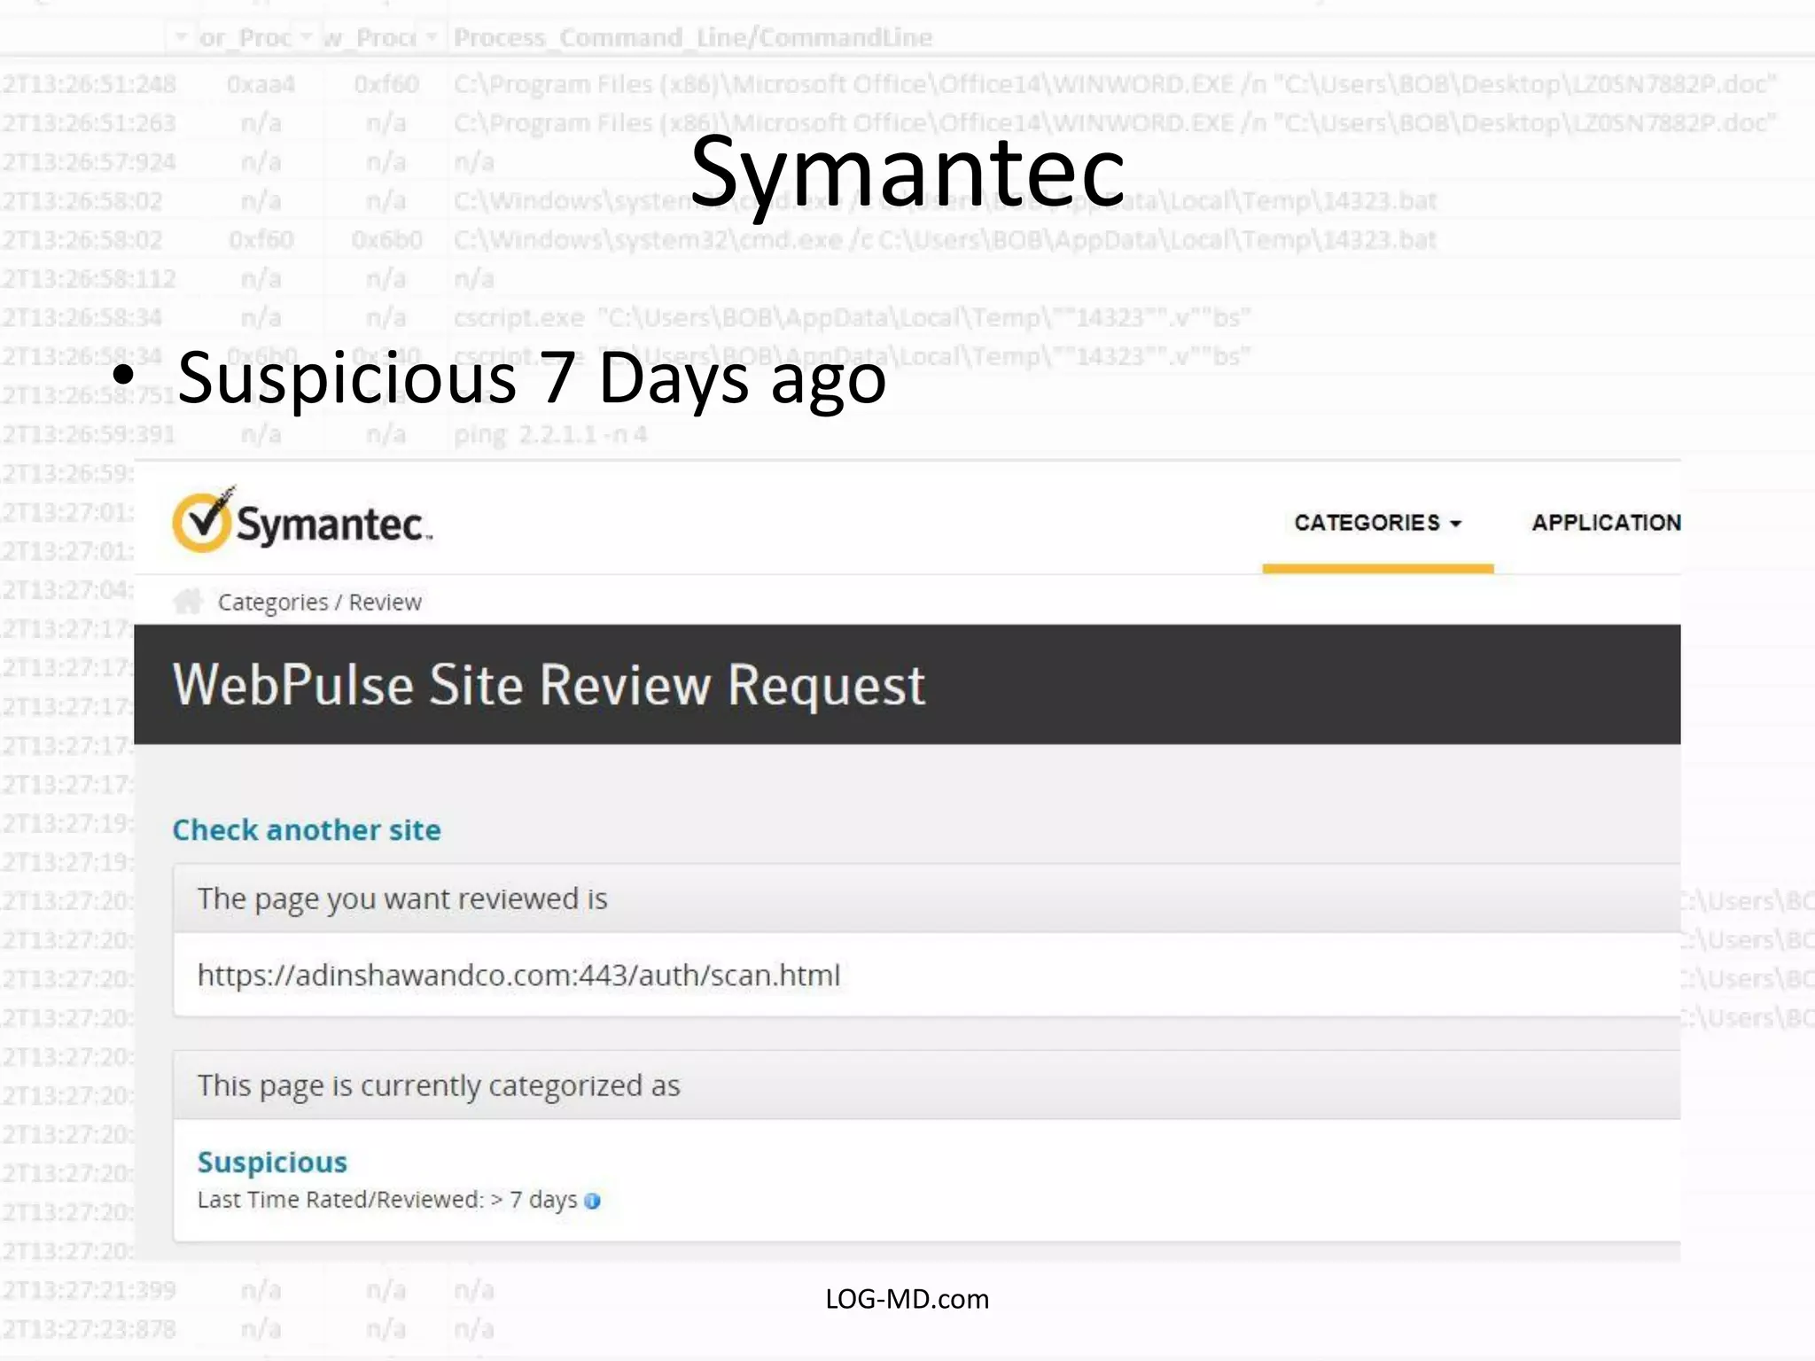Click the Symantec logo

click(302, 520)
